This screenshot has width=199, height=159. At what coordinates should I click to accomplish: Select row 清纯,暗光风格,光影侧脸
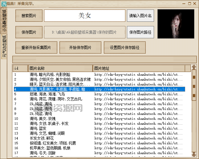pyautogui.click(x=99, y=74)
